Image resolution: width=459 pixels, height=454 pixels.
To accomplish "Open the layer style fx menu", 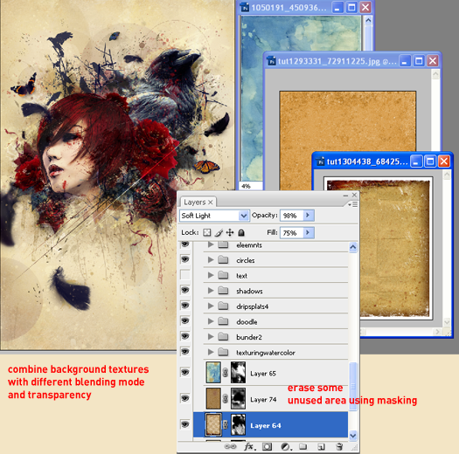I will click(249, 446).
